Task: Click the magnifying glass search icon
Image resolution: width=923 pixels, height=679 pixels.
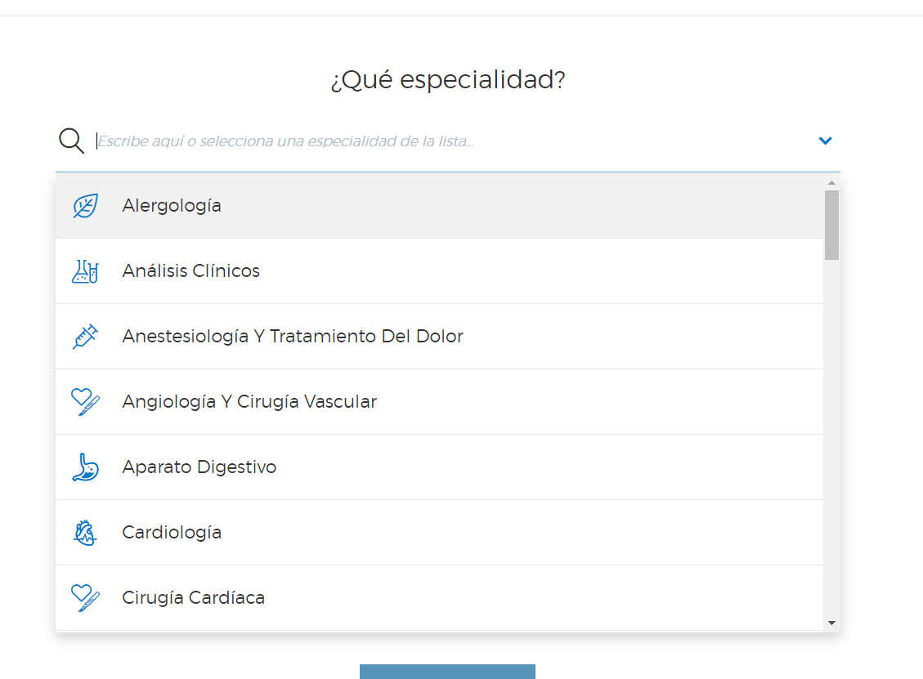Action: pyautogui.click(x=71, y=141)
